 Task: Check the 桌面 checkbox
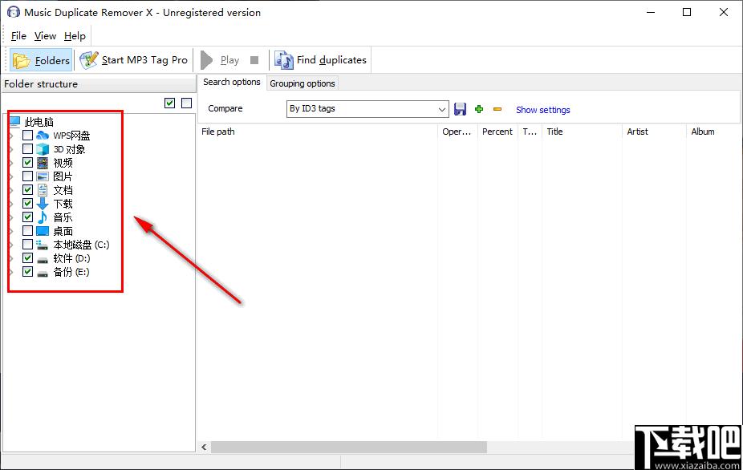pyautogui.click(x=27, y=231)
